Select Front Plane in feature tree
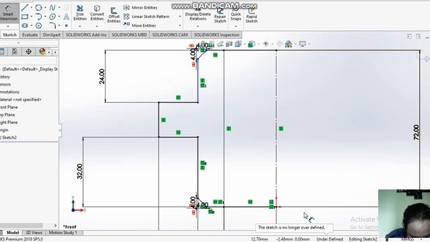This screenshot has height=242, width=430. [9, 108]
